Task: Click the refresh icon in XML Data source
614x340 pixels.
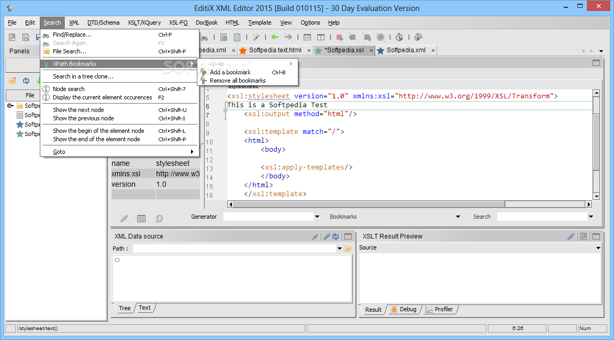Action: click(x=336, y=236)
